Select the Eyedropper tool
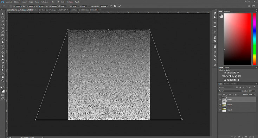The image size is (258, 138). pos(2,31)
